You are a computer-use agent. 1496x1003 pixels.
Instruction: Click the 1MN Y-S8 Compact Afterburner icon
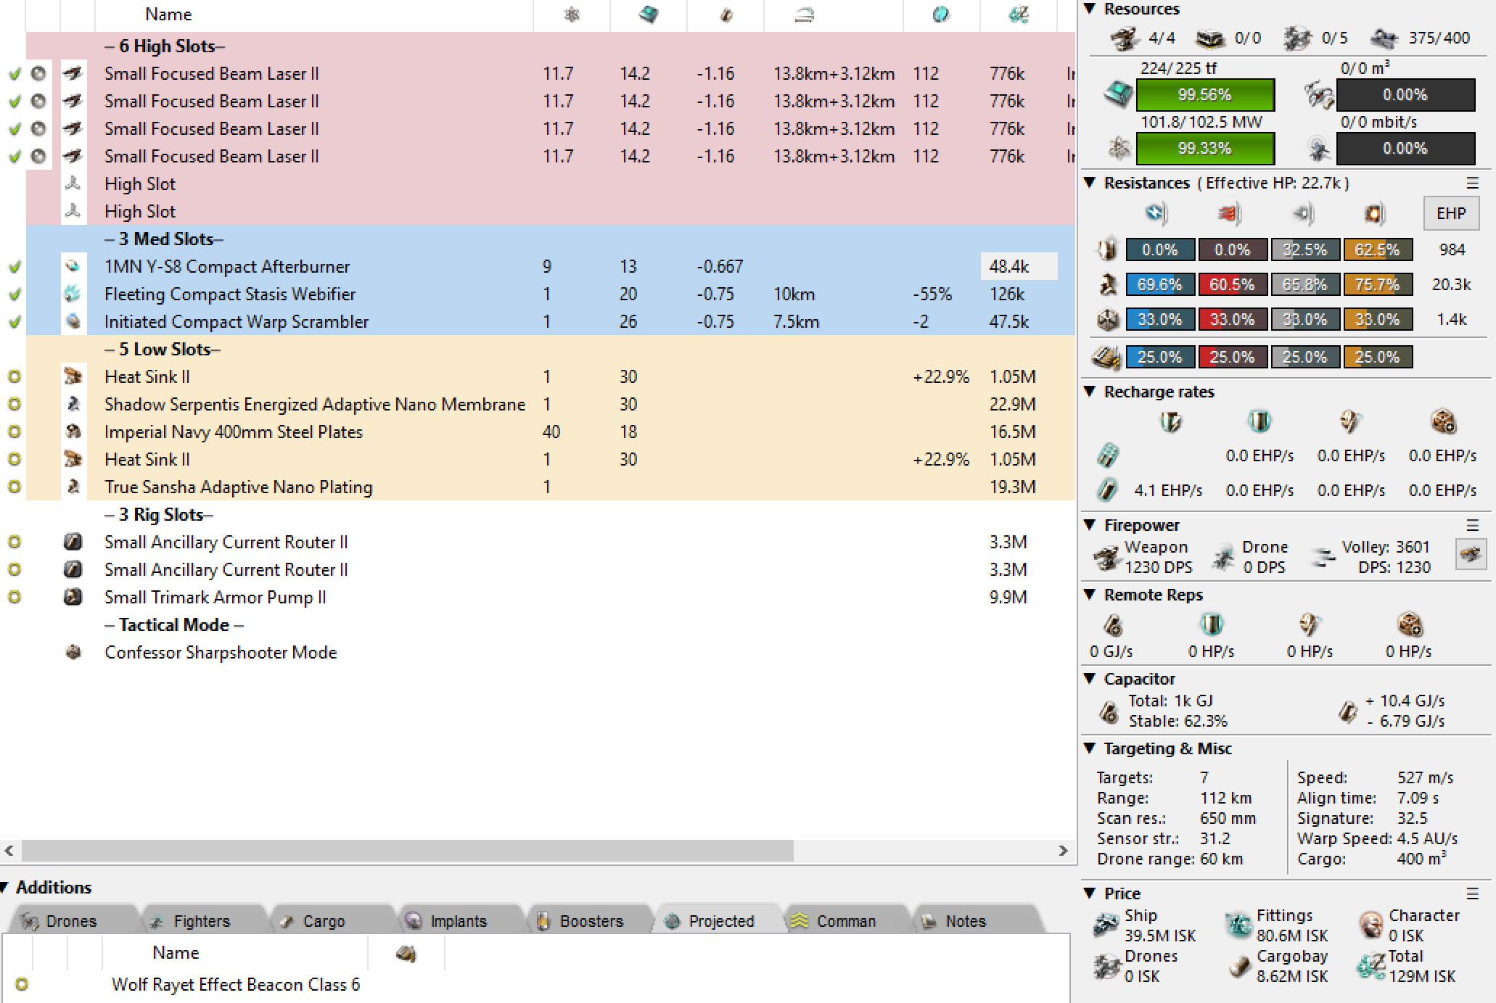pos(73,266)
